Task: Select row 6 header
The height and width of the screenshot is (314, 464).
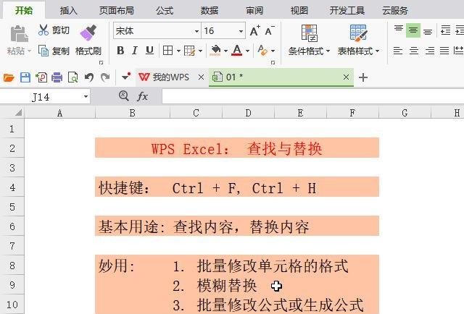Action: 12,226
